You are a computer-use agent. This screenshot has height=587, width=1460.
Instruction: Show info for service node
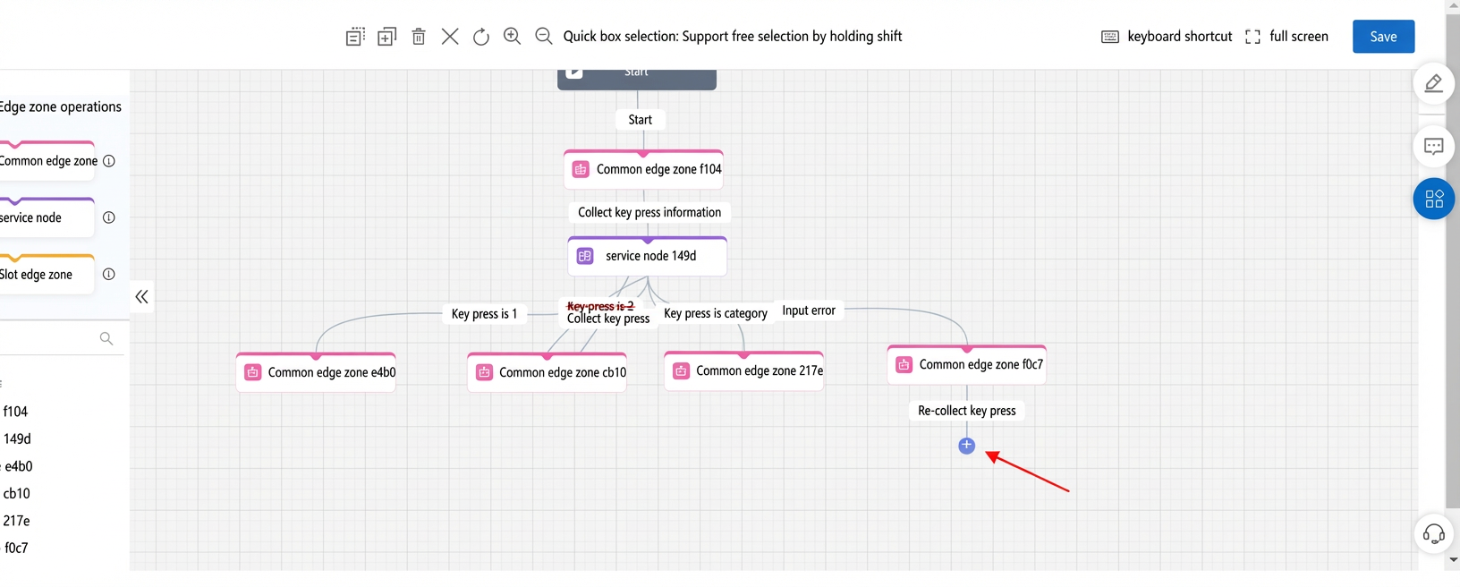109,217
